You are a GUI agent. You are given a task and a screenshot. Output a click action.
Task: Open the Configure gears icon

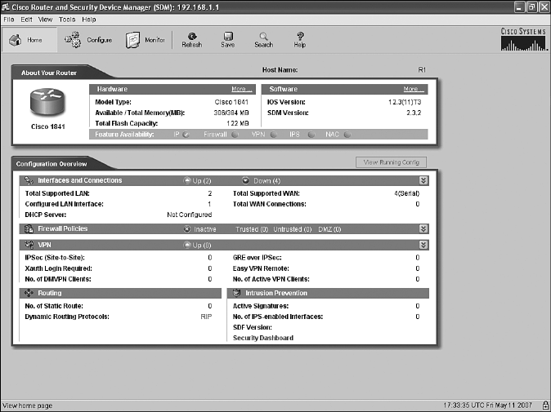[x=73, y=40]
